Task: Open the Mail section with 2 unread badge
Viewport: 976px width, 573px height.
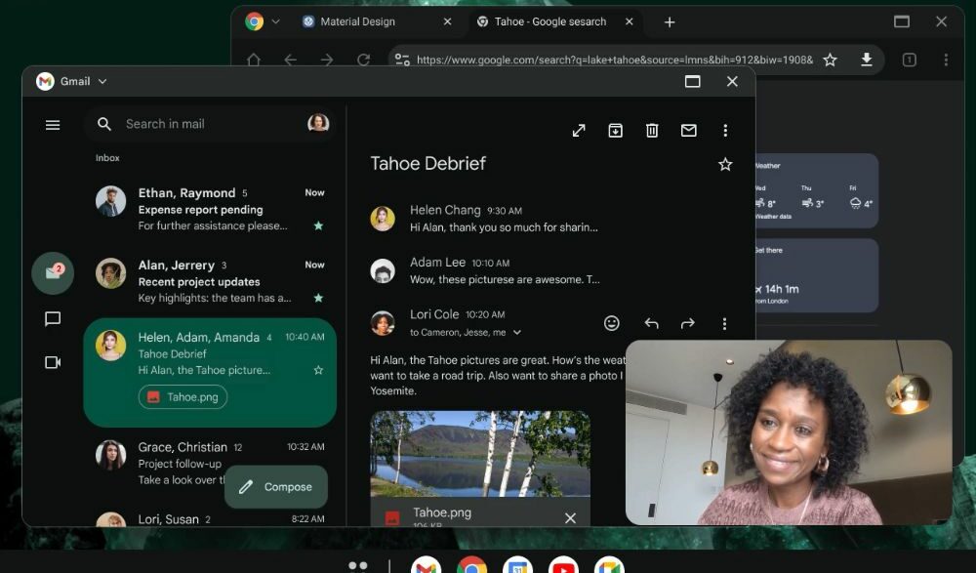Action: 53,272
